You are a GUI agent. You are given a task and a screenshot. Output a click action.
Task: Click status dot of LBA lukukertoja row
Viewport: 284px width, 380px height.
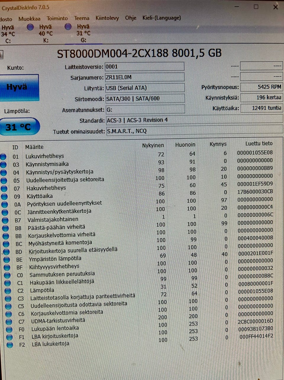(10, 345)
